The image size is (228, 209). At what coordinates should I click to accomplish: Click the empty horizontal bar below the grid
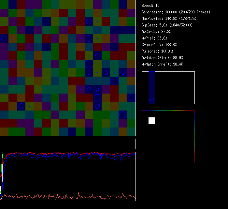click(x=68, y=141)
